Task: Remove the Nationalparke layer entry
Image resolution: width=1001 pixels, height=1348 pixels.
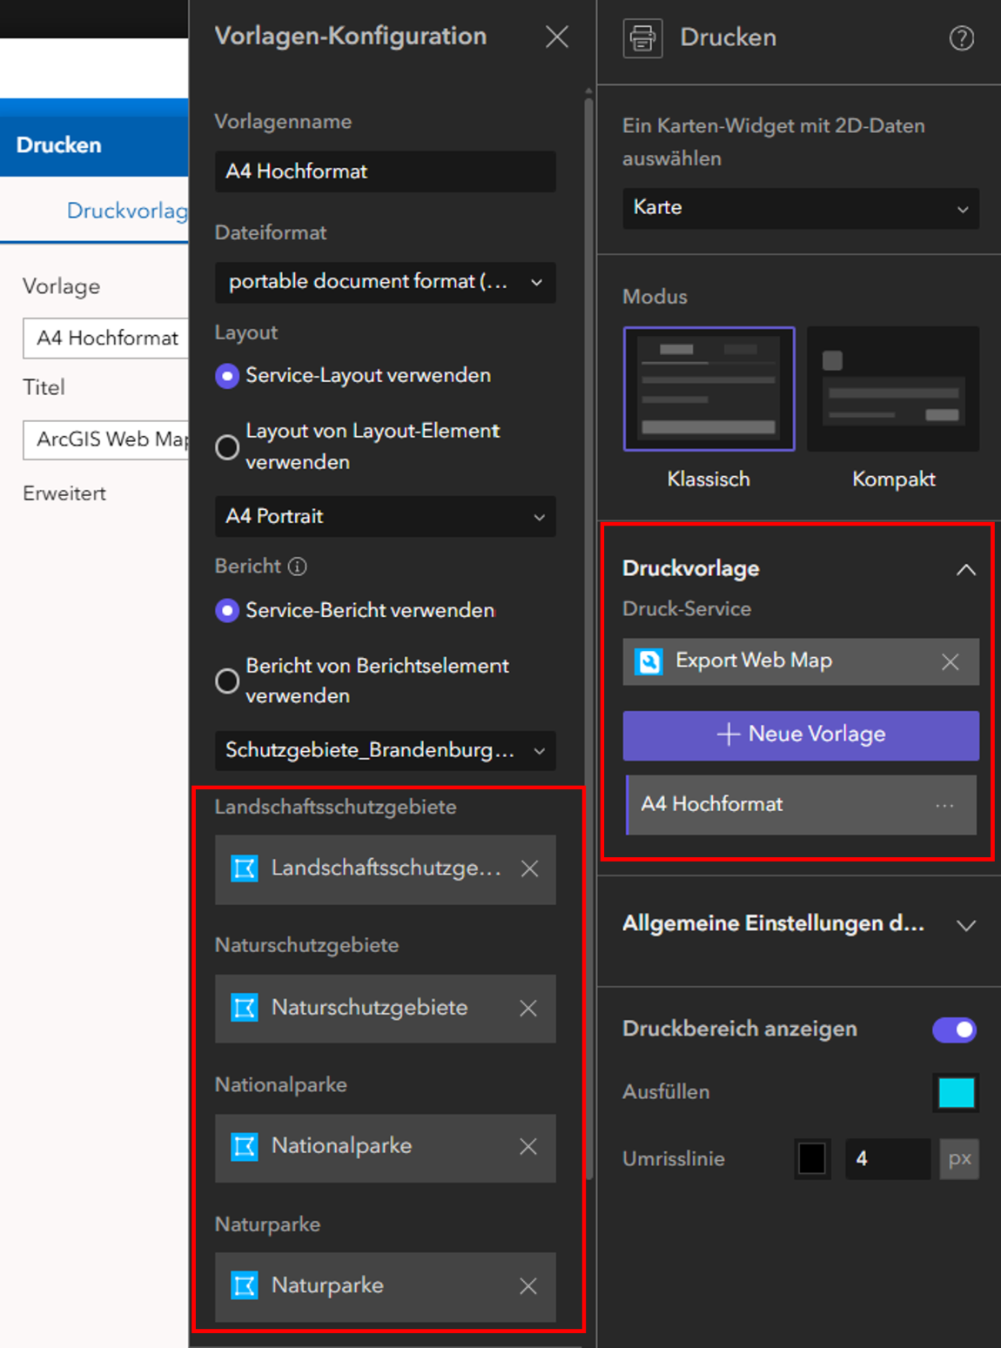Action: [x=527, y=1147]
